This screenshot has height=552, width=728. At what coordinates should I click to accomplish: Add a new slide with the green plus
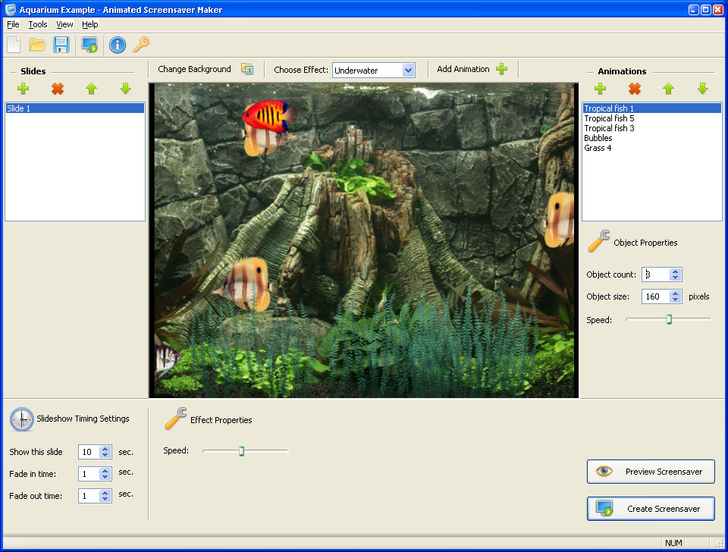click(24, 88)
